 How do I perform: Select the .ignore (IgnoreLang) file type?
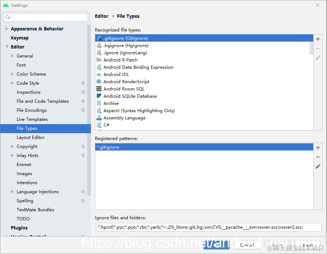[x=204, y=53]
